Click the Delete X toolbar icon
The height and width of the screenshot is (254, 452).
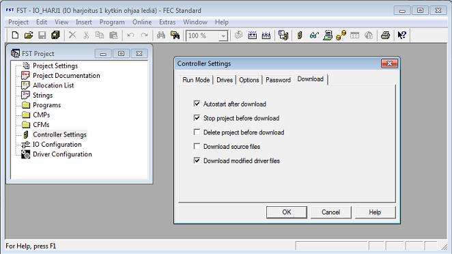point(72,36)
